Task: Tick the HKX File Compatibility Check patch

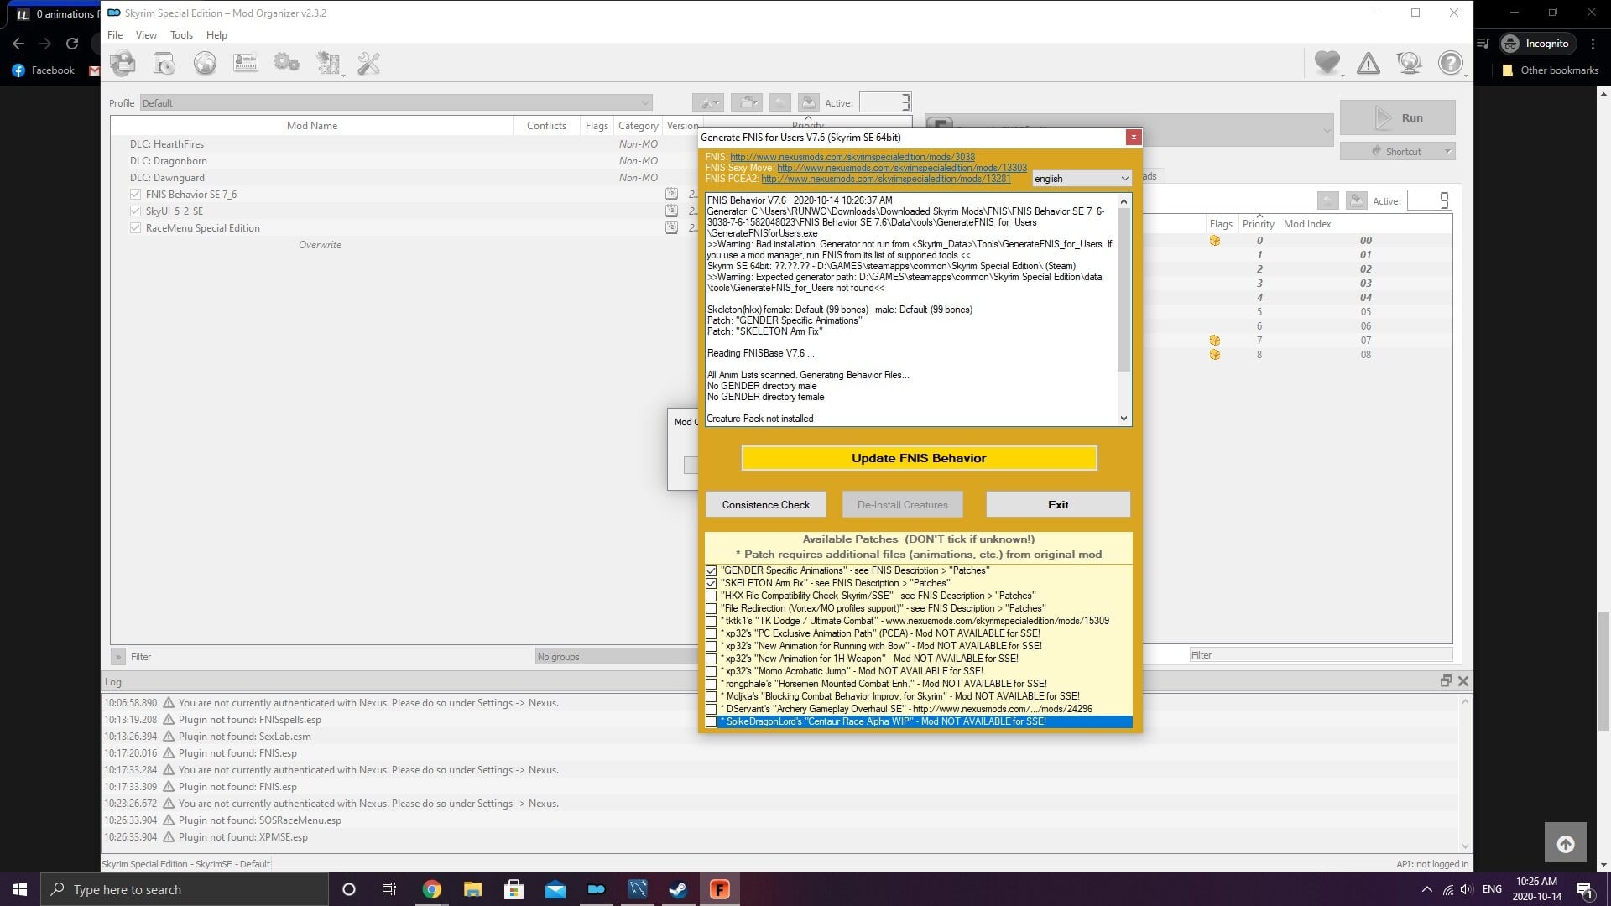Action: click(712, 596)
